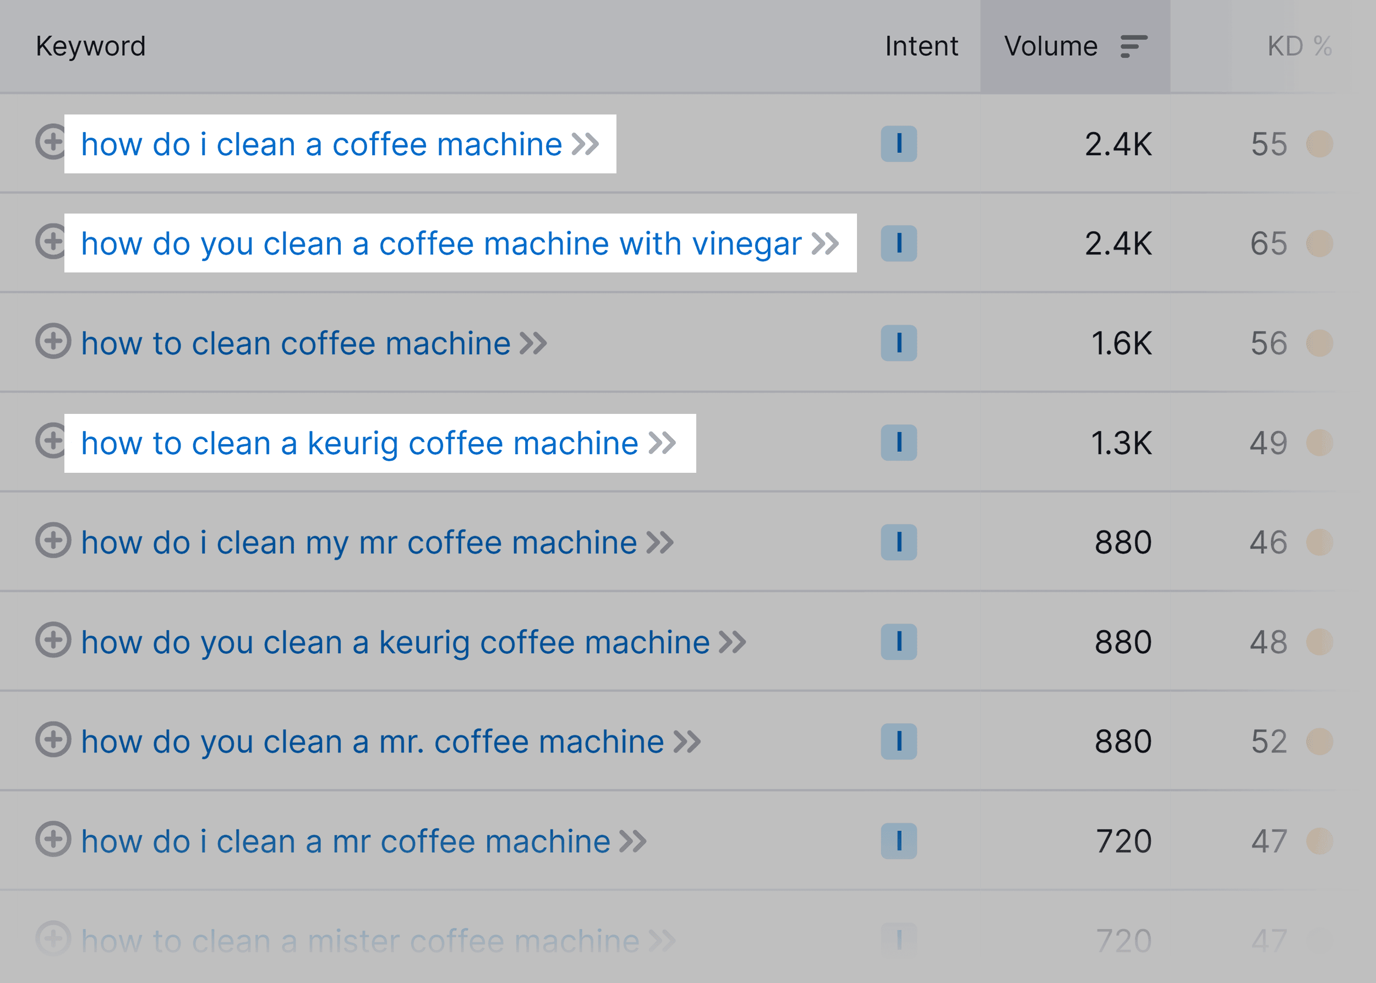Viewport: 1376px width, 983px height.
Task: Click the plus icon beside "how do you clean a mr. coffee machine"
Action: tap(54, 741)
